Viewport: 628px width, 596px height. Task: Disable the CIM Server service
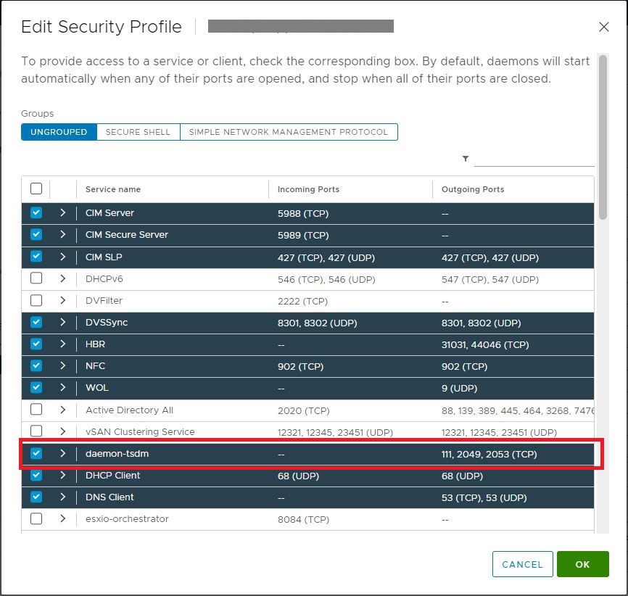coord(36,212)
